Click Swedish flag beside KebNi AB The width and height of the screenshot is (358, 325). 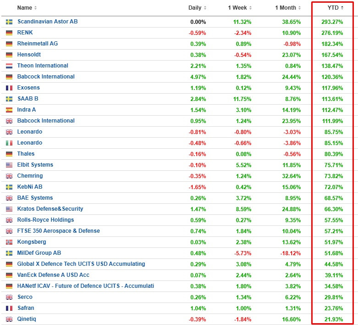[9, 187]
